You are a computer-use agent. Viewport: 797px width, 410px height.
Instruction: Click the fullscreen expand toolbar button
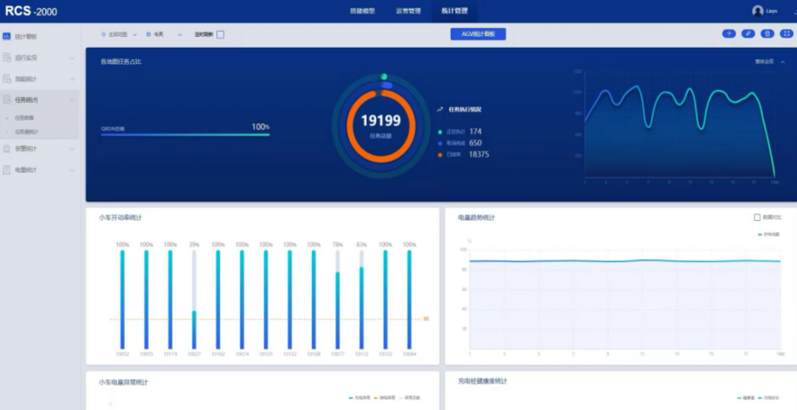pyautogui.click(x=785, y=34)
